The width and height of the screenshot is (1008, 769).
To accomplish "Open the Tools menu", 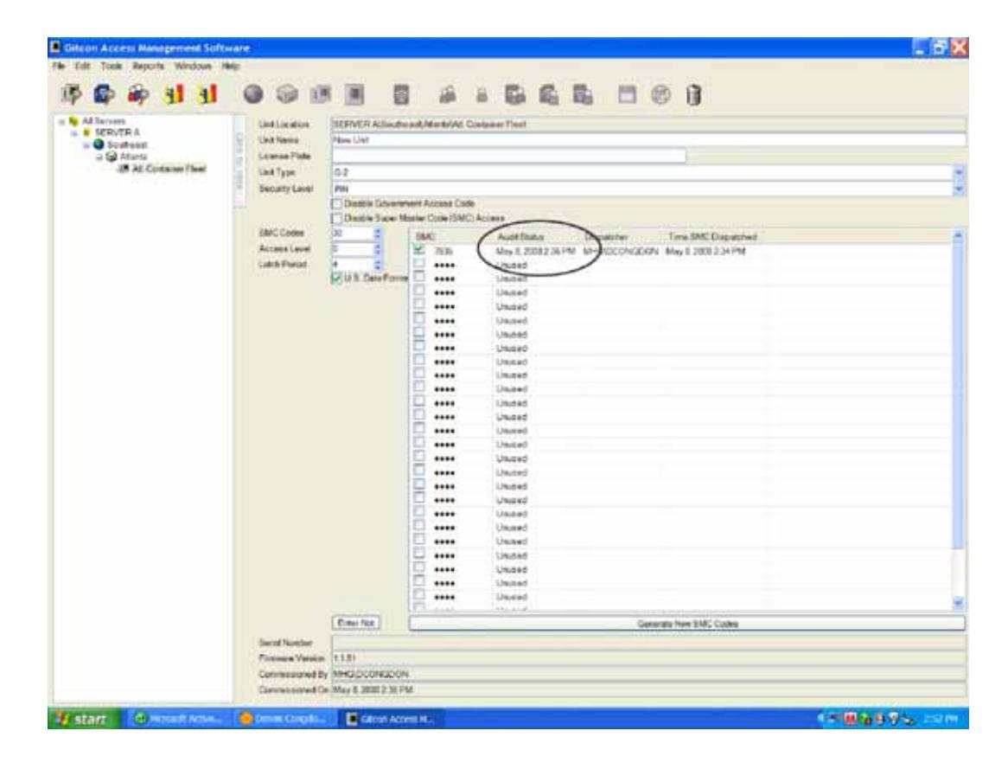I will click(112, 66).
